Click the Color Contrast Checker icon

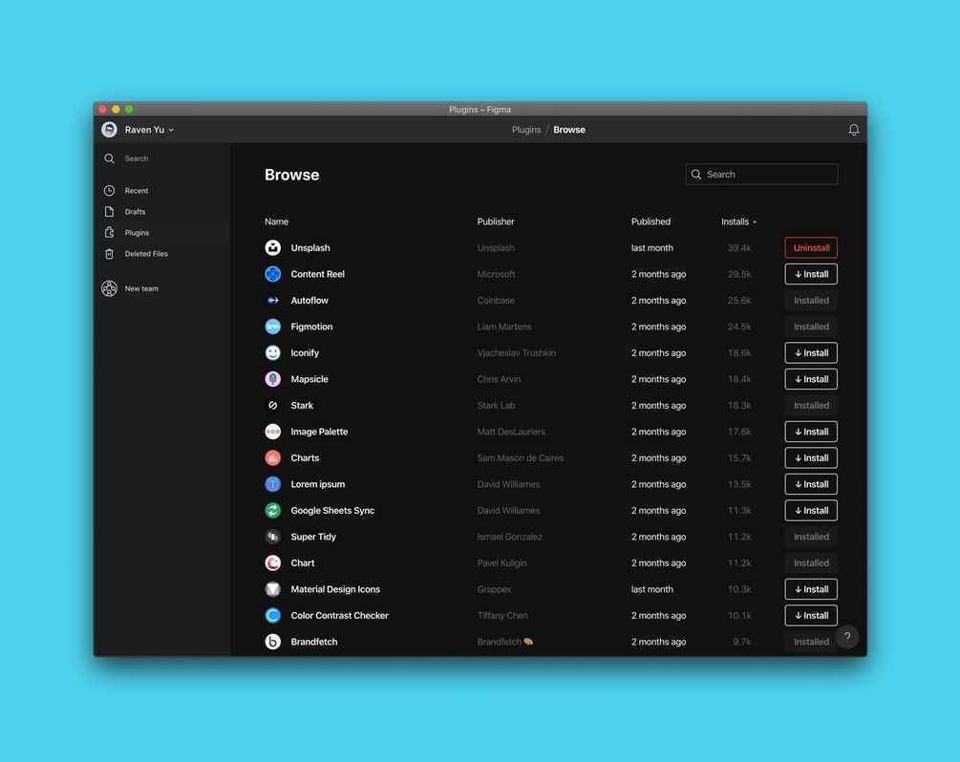tap(273, 616)
